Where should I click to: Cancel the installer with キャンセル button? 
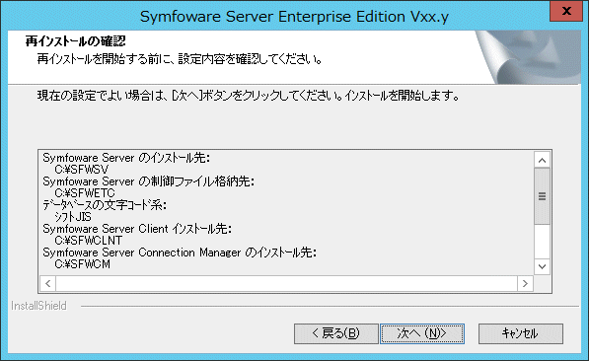[x=521, y=333]
